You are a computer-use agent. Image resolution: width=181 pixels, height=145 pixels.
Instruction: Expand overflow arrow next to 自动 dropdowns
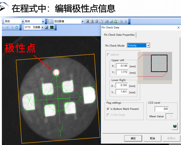(x=46, y=22)
